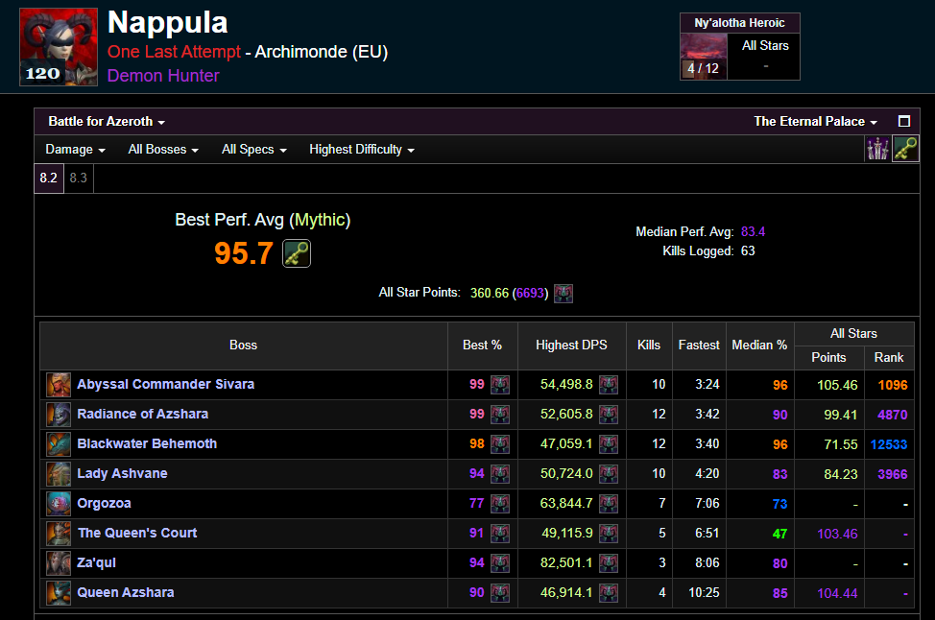Click the Orgozoa boss icon

pos(59,504)
